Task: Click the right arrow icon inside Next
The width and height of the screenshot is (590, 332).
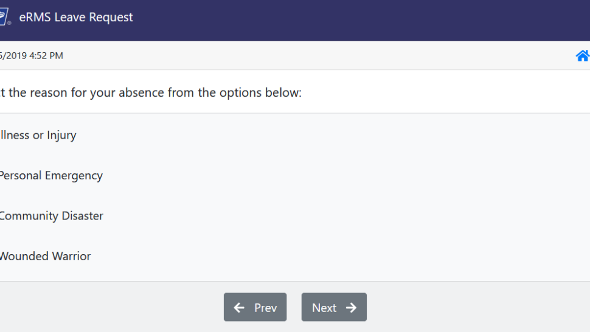Action: (351, 308)
